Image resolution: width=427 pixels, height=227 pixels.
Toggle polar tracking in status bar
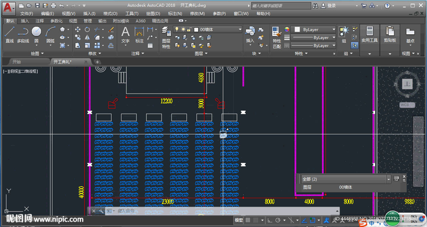click(278, 220)
